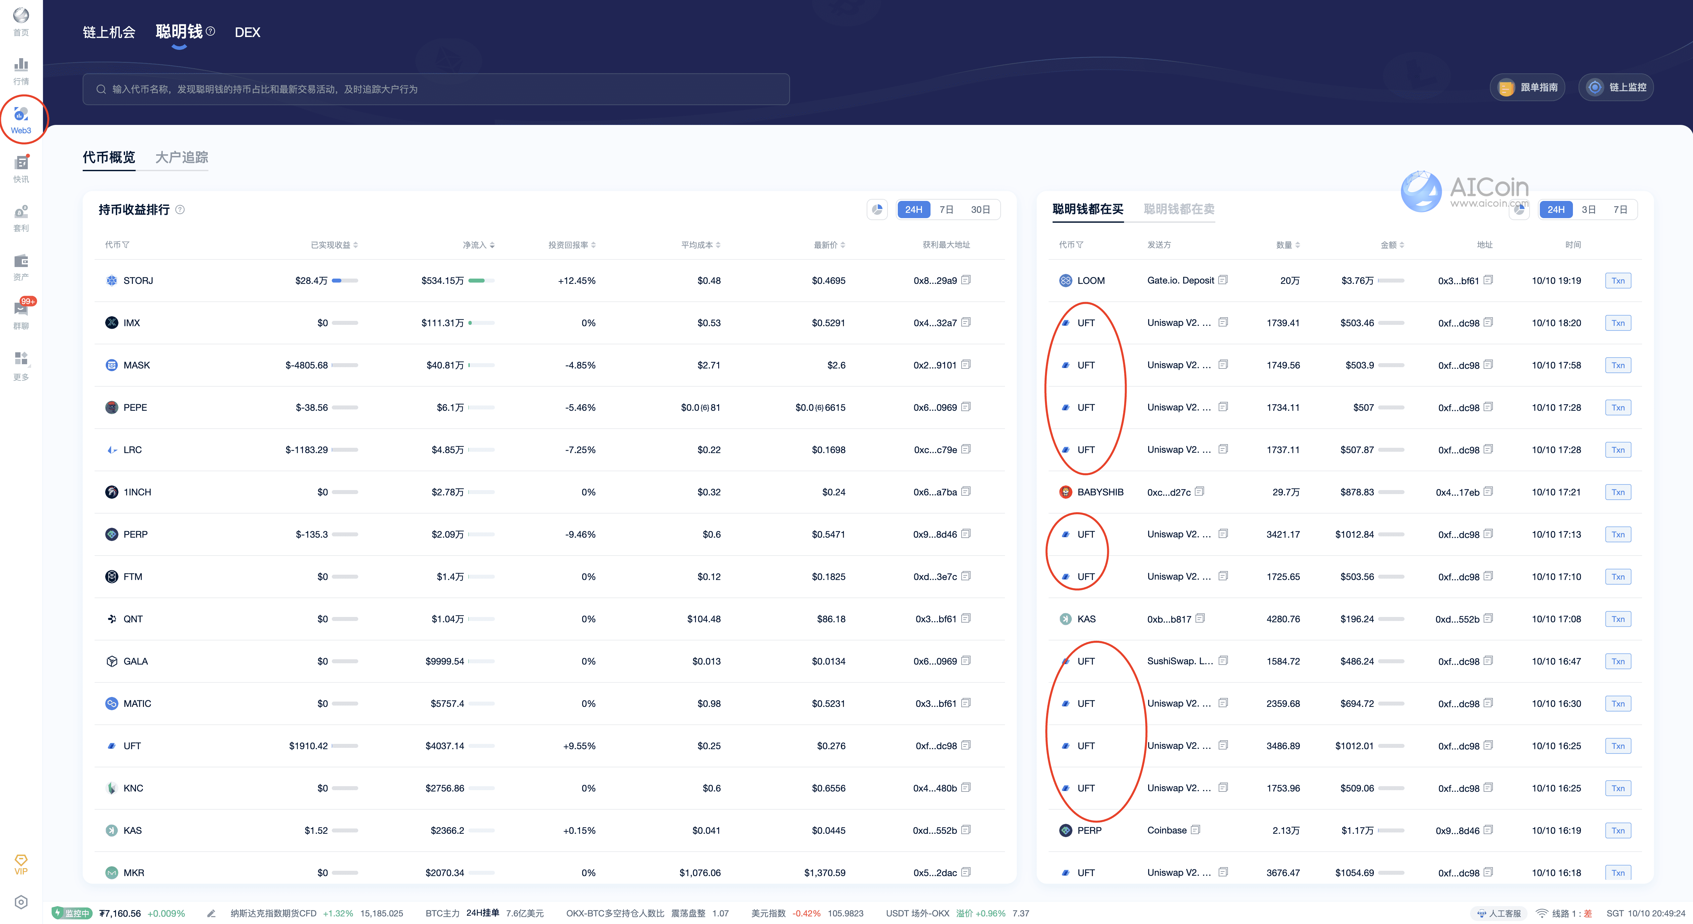The width and height of the screenshot is (1693, 924).
Task: Click USDT 场外-OKX premium ticker
Action: point(958,913)
